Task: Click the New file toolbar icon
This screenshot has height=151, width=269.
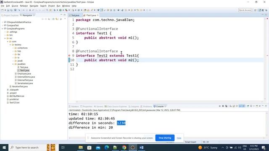Action: coord(3,10)
